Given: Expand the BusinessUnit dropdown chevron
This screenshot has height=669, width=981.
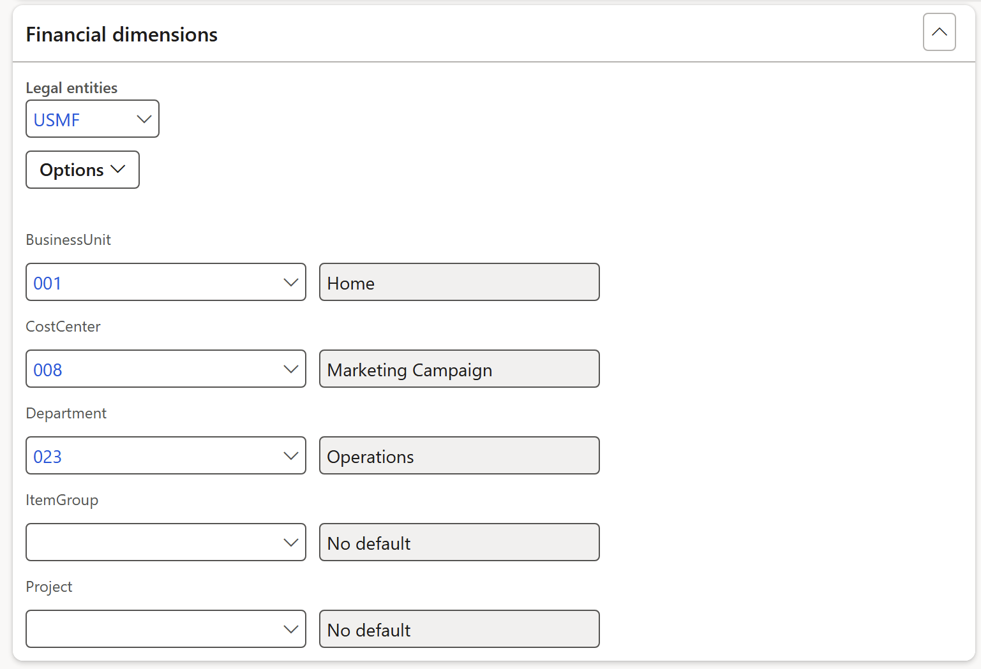Looking at the screenshot, I should pyautogui.click(x=291, y=283).
